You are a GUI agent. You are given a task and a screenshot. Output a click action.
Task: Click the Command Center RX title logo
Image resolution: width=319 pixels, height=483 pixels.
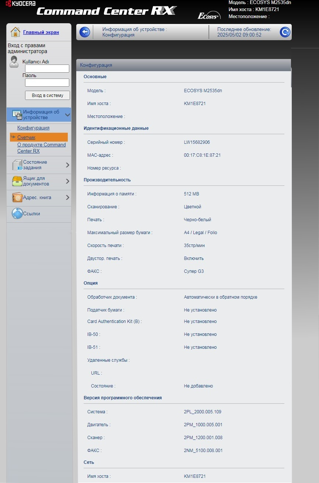[x=106, y=11]
